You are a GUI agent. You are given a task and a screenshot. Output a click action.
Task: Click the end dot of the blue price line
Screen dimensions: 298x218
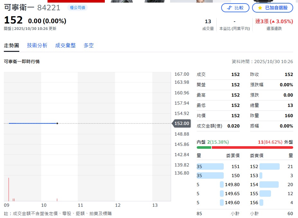pyautogui.click(x=57, y=123)
